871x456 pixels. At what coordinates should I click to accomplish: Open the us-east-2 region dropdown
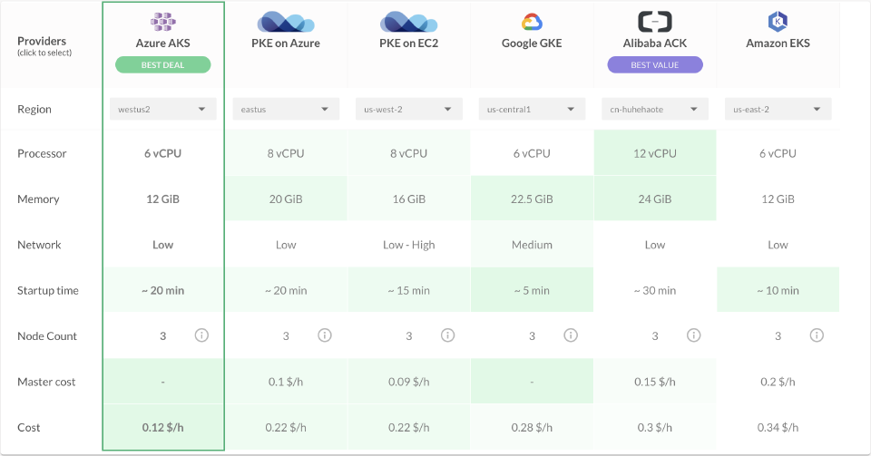778,110
